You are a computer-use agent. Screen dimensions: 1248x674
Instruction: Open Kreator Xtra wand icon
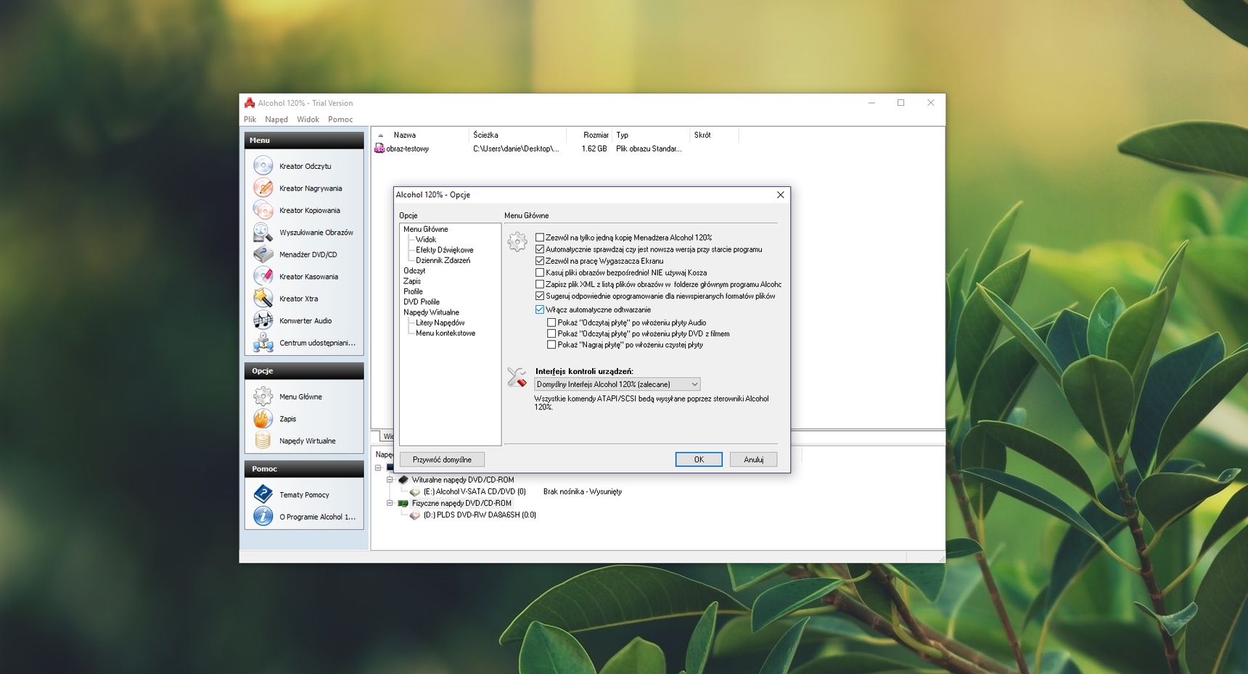263,299
